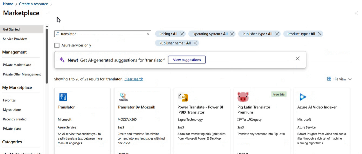
Task: Click in the translator search field
Action: (103, 34)
